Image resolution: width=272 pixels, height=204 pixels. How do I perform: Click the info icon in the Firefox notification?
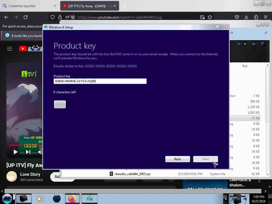7,35
